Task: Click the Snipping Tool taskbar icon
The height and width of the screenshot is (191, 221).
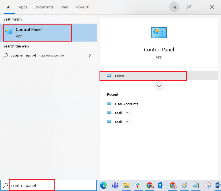Action: [x=207, y=185]
